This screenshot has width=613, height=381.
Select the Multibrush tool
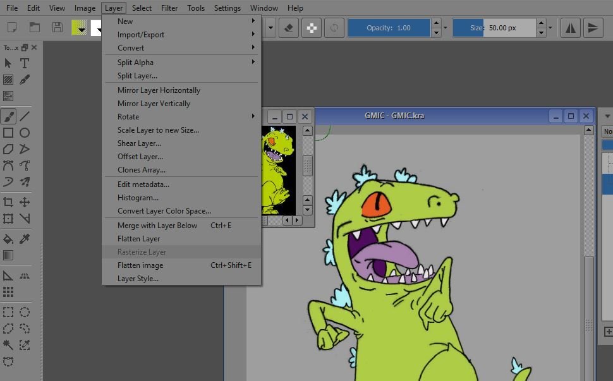click(x=24, y=182)
